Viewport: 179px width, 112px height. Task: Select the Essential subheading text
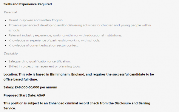click(x=10, y=12)
